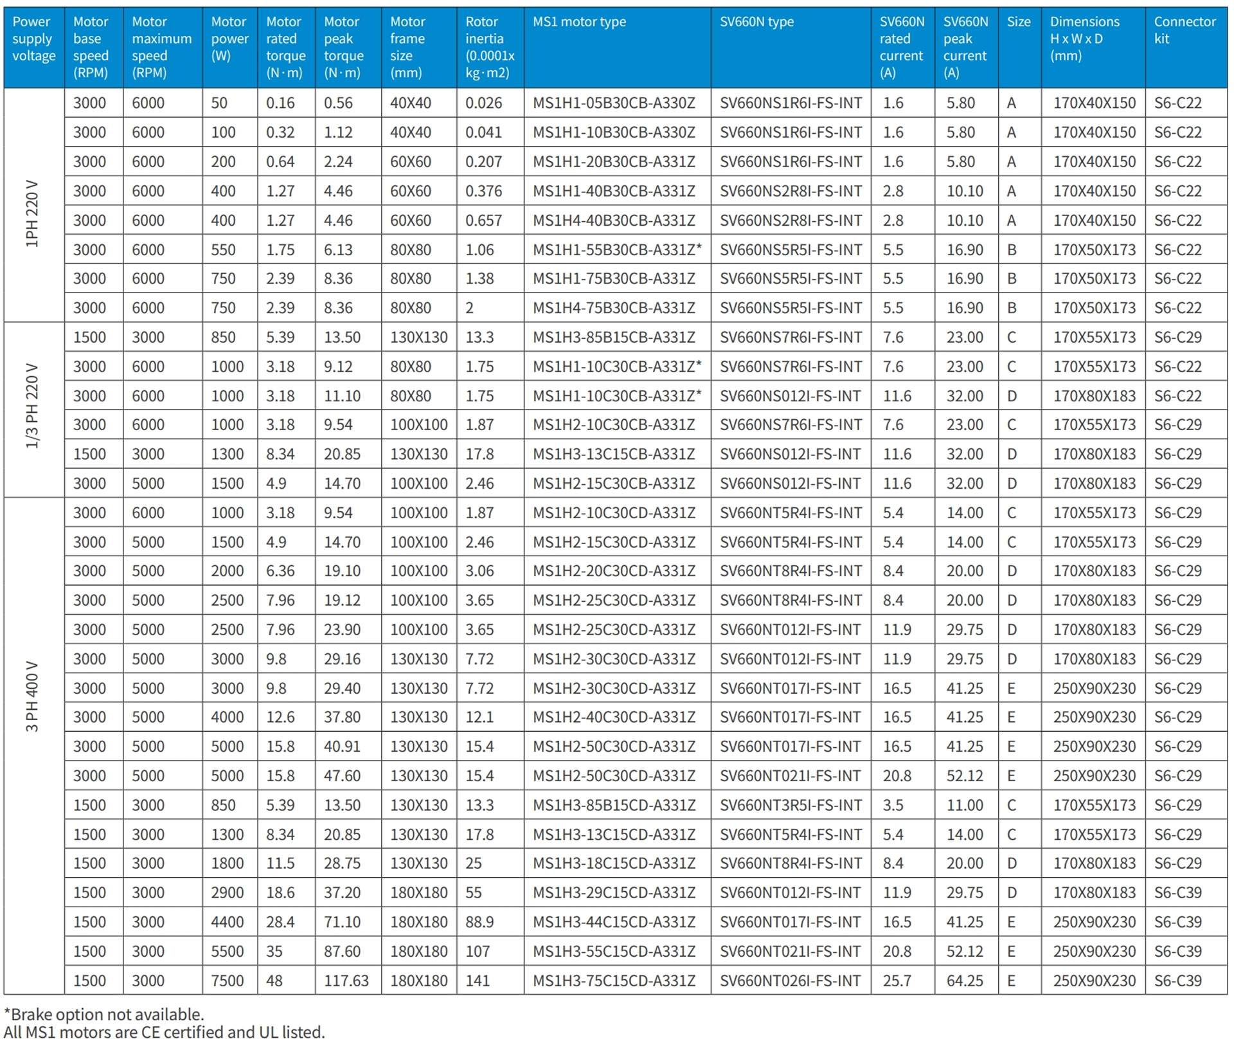
Task: Click motor power value 7500
Action: coord(228,981)
